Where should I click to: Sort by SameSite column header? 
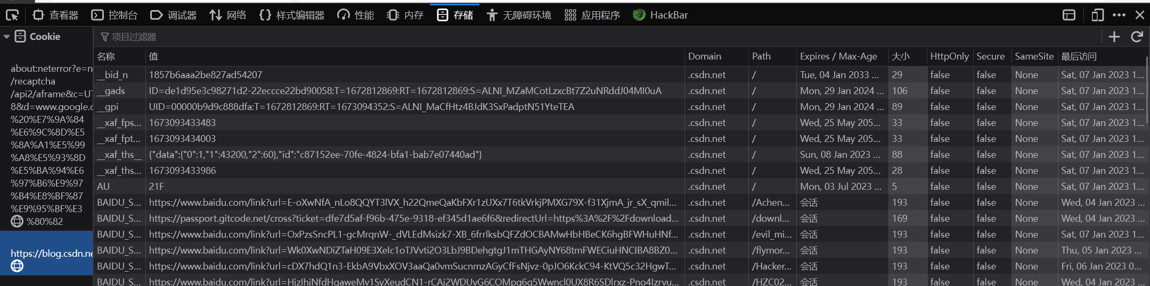pyautogui.click(x=1034, y=56)
